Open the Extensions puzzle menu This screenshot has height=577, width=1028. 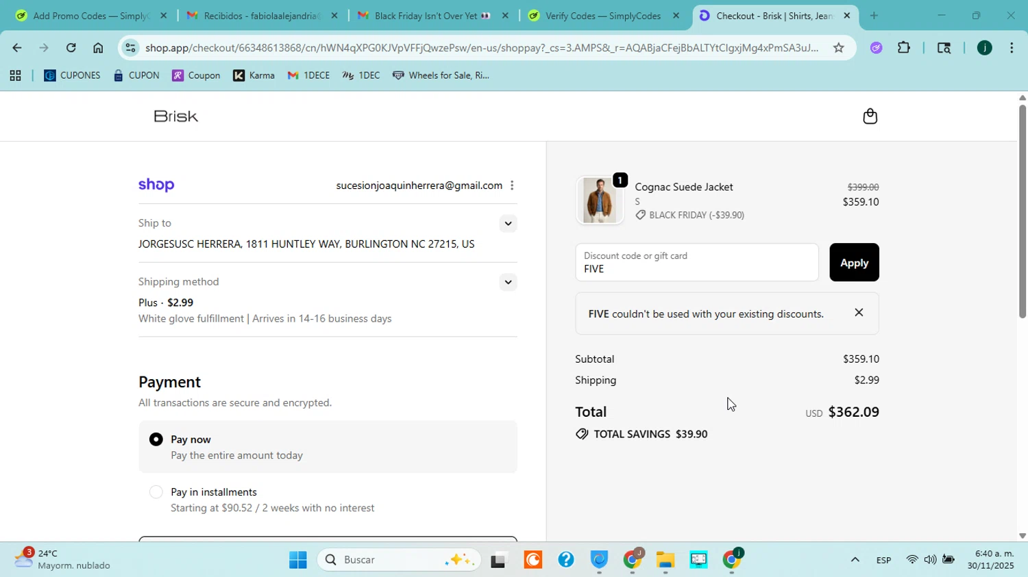(904, 48)
